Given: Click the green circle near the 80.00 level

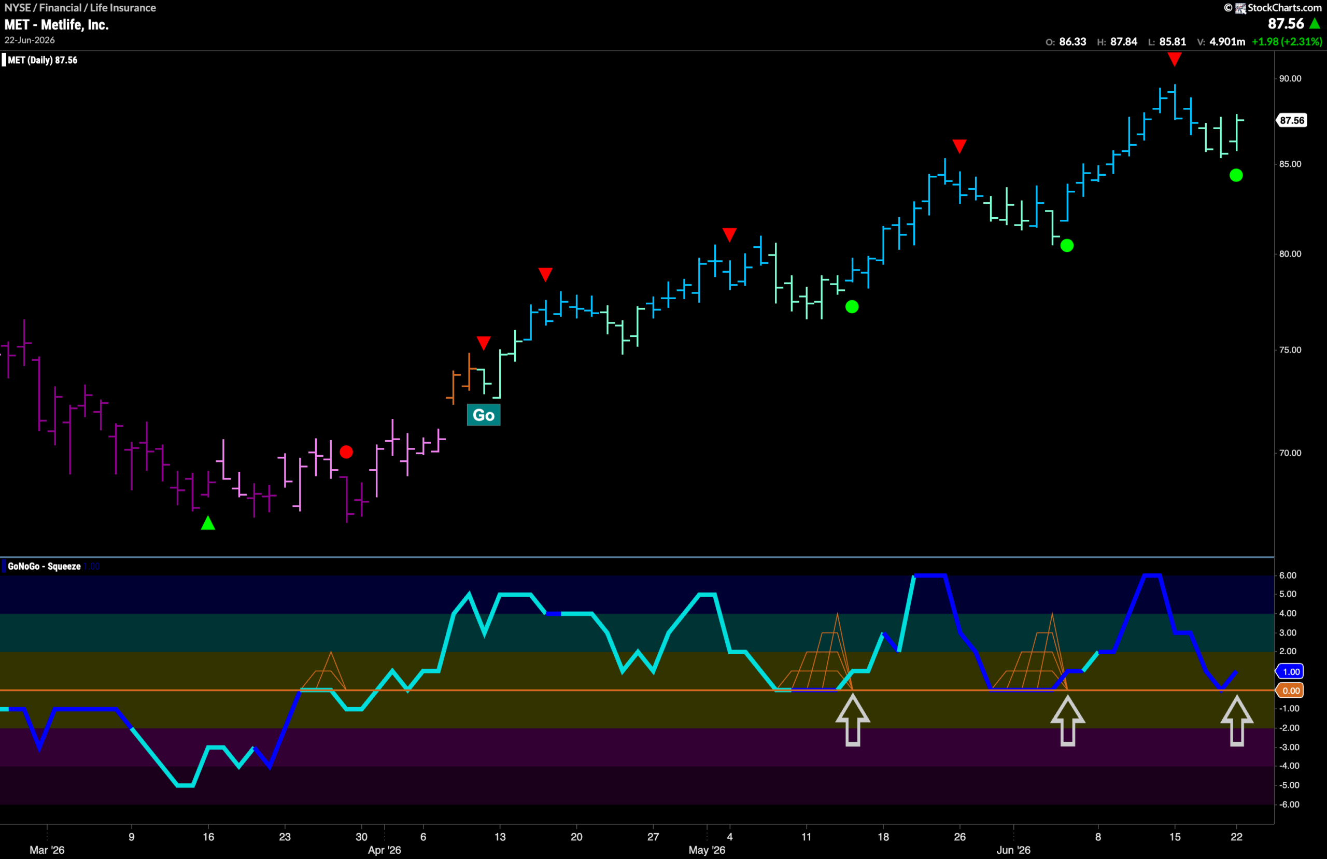Looking at the screenshot, I should (x=1067, y=245).
